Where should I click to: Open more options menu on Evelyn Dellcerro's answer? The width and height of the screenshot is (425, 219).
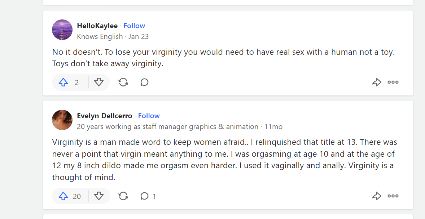(x=393, y=196)
